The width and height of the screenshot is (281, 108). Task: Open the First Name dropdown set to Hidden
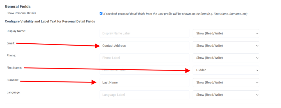226,70
